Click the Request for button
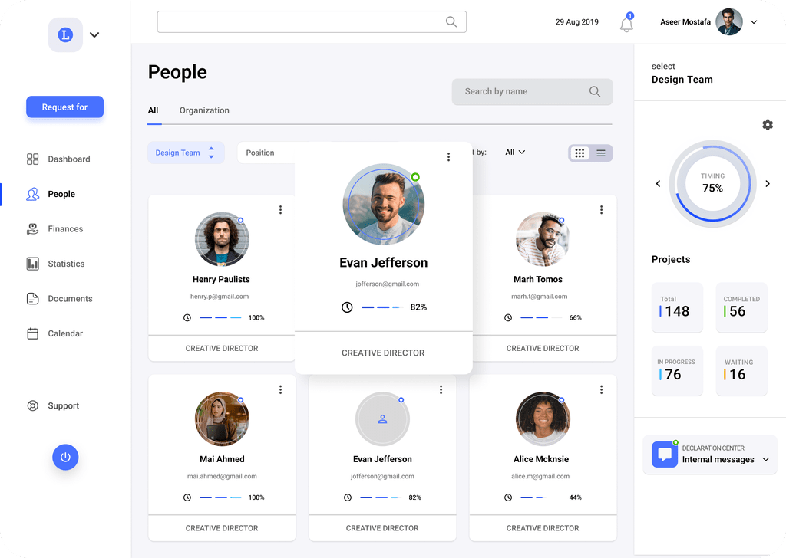This screenshot has height=558, width=786. click(x=64, y=107)
